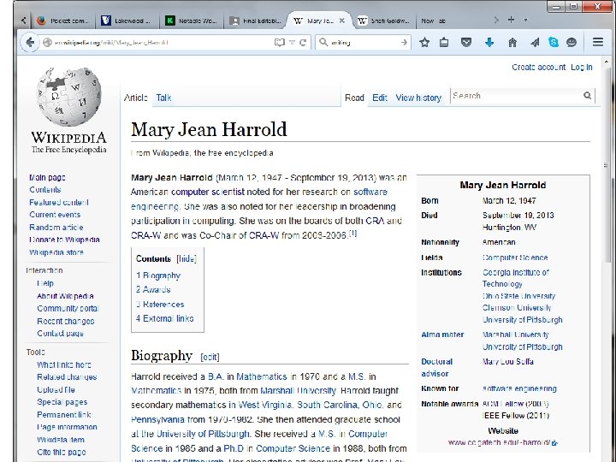616x462 pixels.
Task: Open the Permanent link tool link
Action: (63, 415)
